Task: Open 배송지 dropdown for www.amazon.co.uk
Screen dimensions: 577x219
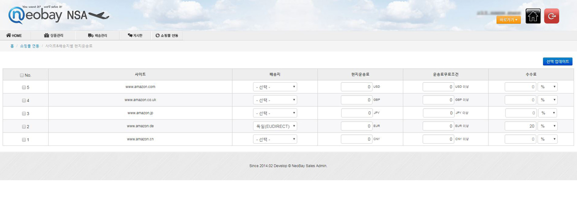Action: (275, 100)
